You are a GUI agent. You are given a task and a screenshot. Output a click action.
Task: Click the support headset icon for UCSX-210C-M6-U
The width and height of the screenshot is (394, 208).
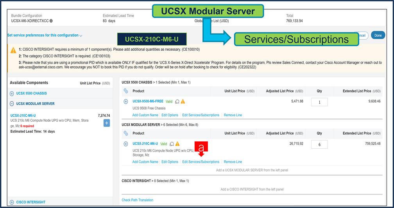coord(172,144)
